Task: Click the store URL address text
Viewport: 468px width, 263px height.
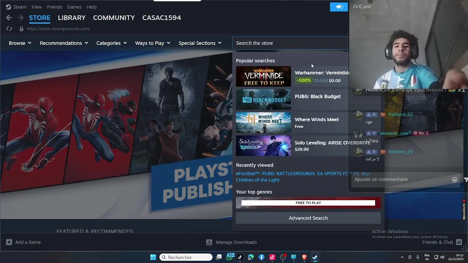Action: click(x=58, y=29)
